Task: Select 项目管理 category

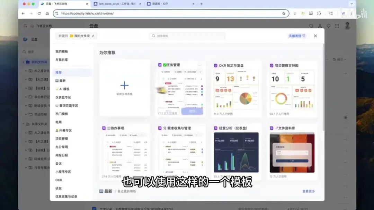Action: pyautogui.click(x=62, y=139)
